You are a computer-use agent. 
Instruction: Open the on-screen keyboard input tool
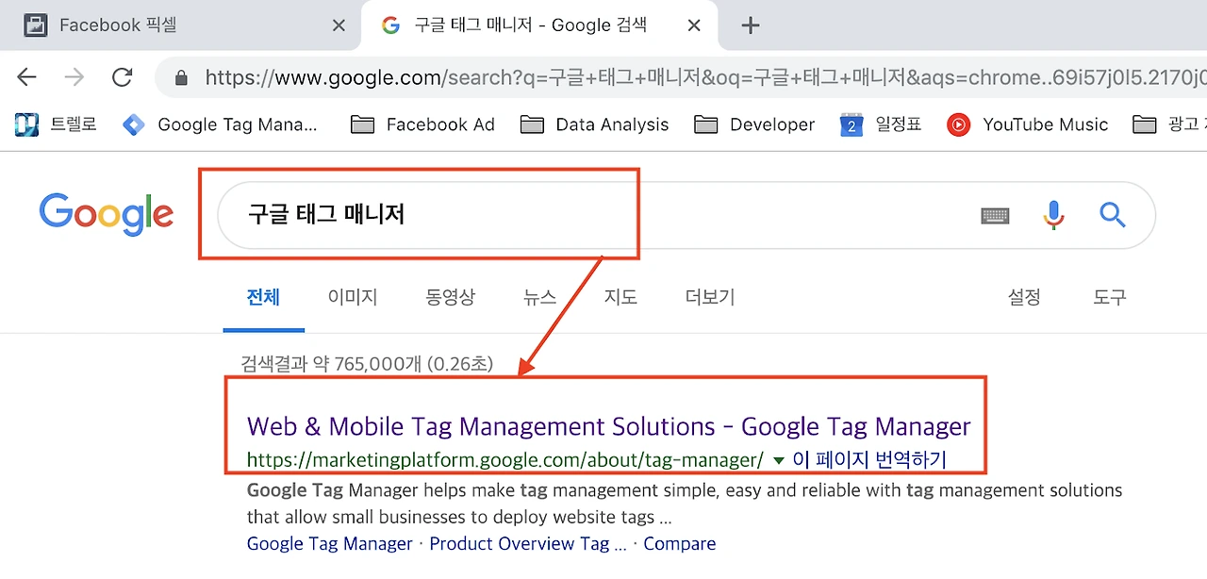coord(995,216)
